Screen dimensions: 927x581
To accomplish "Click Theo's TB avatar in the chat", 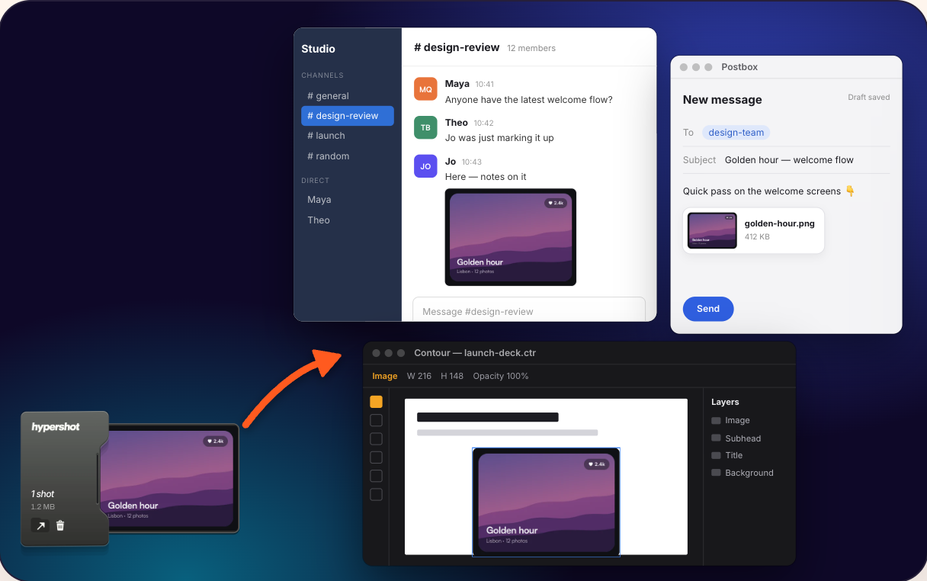I will 425,127.
